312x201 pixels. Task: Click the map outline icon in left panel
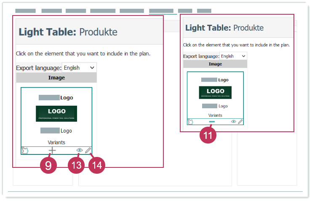pos(25,150)
